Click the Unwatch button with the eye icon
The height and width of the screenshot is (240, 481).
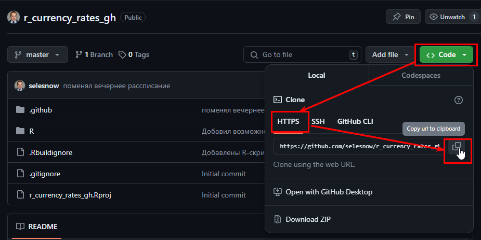pyautogui.click(x=452, y=17)
